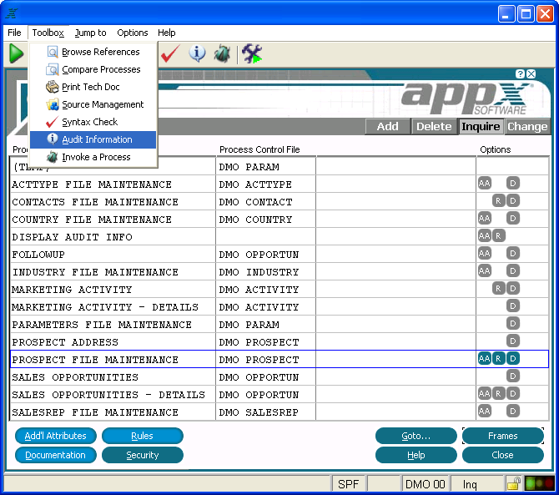Click the AA badge for SALESREP FILE MAINTENANCE
The image size is (559, 495).
485,411
